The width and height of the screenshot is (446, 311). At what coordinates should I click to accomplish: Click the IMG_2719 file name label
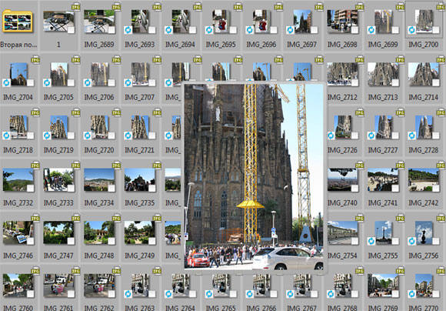pos(58,150)
